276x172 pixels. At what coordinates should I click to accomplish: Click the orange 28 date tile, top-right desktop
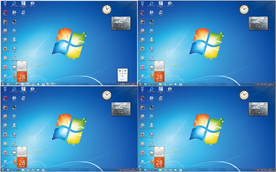[x=159, y=76]
